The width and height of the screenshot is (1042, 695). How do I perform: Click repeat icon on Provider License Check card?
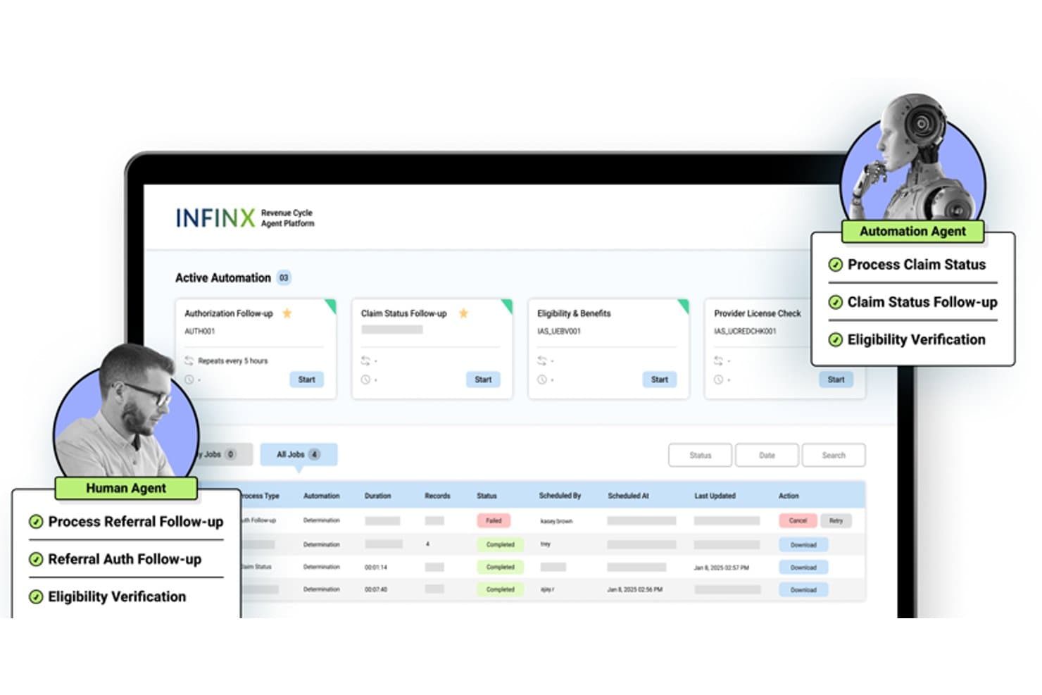(x=718, y=361)
